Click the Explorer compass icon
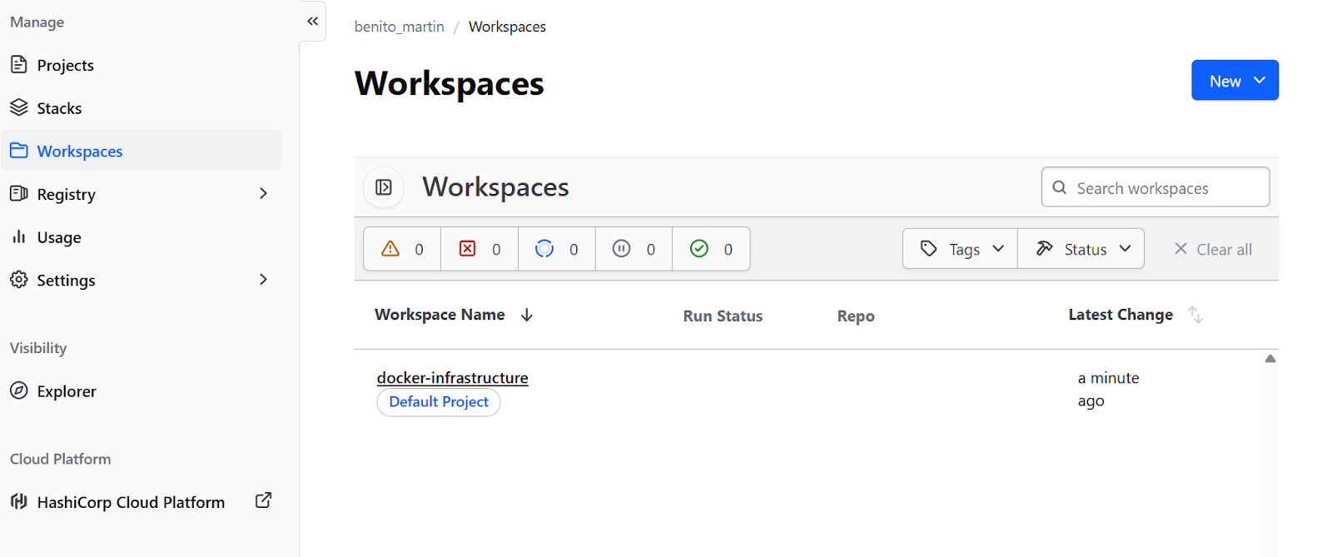This screenshot has width=1332, height=557. [18, 390]
